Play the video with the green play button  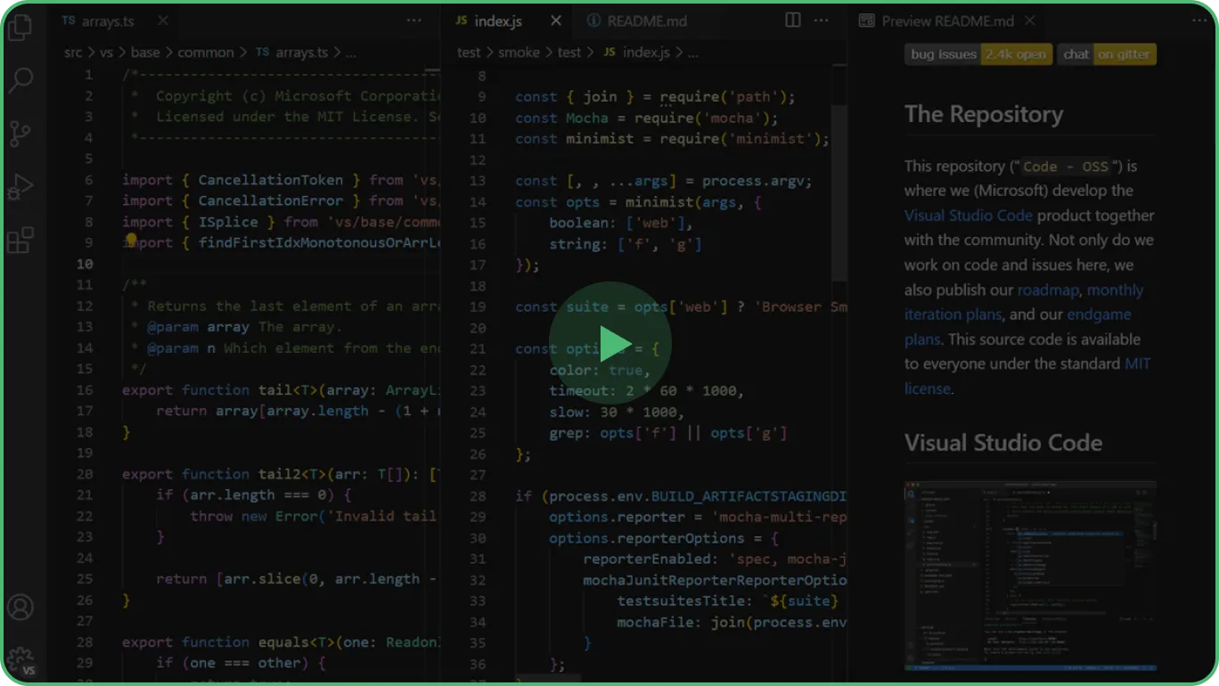[x=609, y=343]
